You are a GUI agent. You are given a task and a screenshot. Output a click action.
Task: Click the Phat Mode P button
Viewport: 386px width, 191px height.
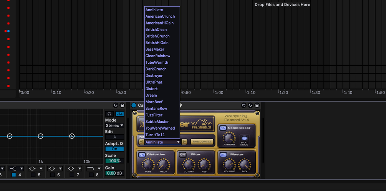pyautogui.click(x=244, y=138)
